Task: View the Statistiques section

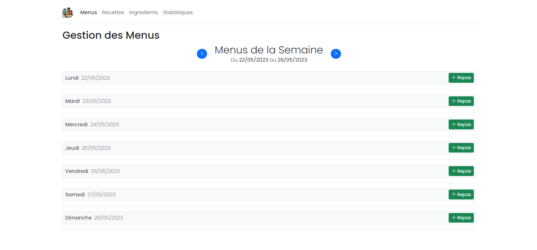Action: [178, 12]
